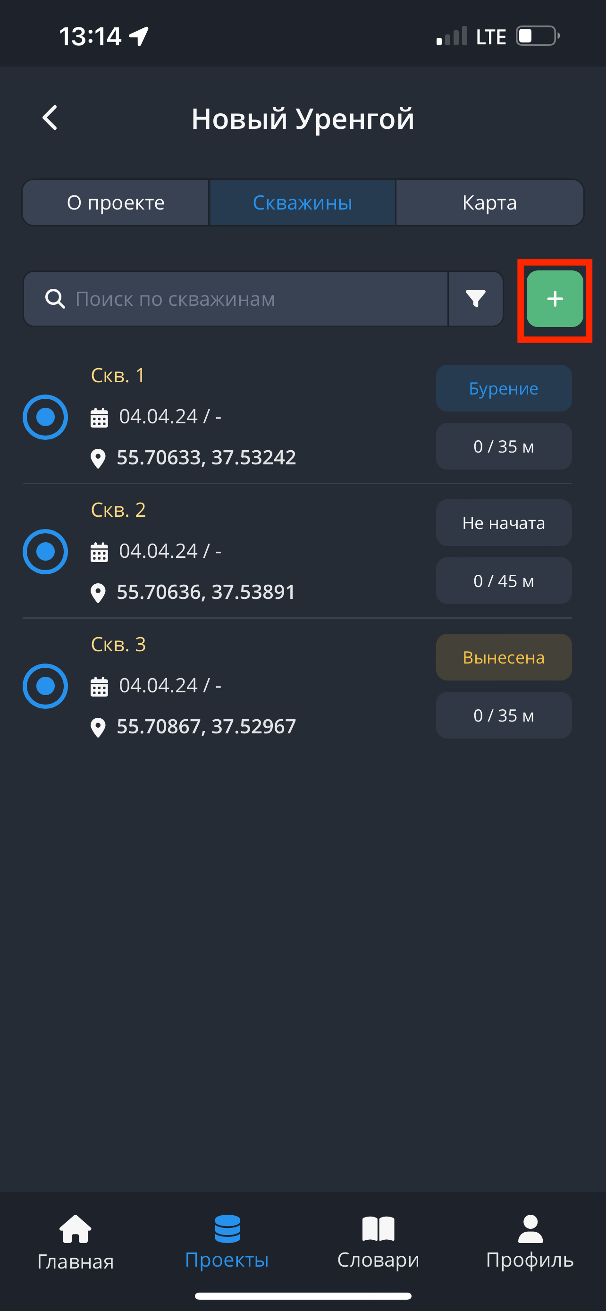
Task: Switch to the О проекте tab
Action: tap(116, 202)
